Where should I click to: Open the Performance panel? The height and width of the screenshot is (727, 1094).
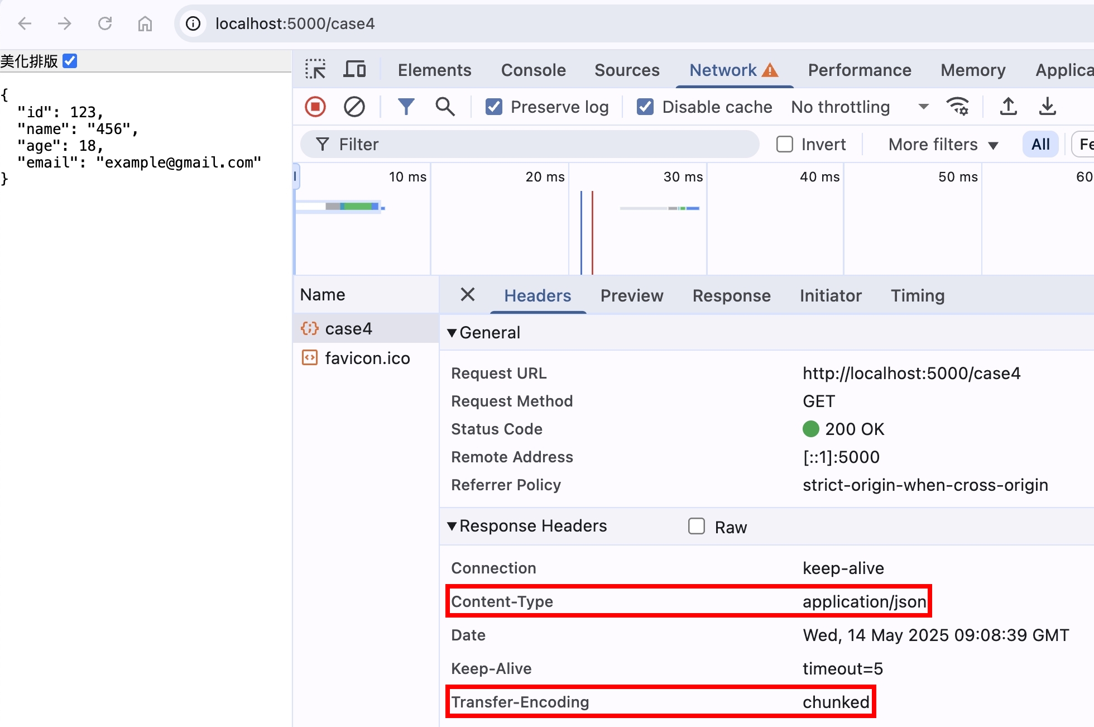[x=860, y=70]
